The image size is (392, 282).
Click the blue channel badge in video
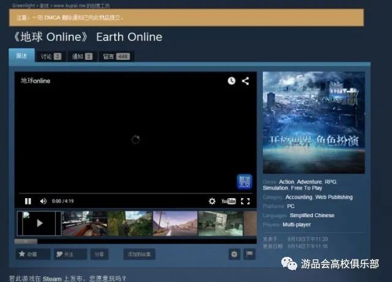[x=244, y=182]
